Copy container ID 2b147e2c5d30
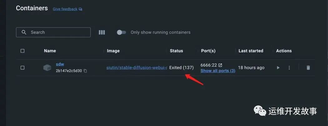 (x=85, y=71)
